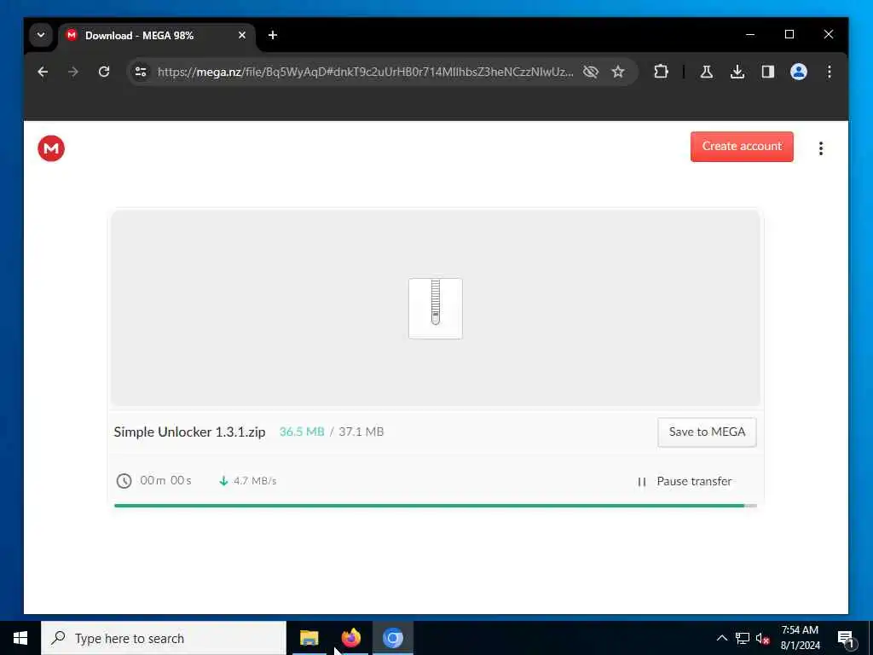Click the muted volume tray icon

pyautogui.click(x=763, y=639)
